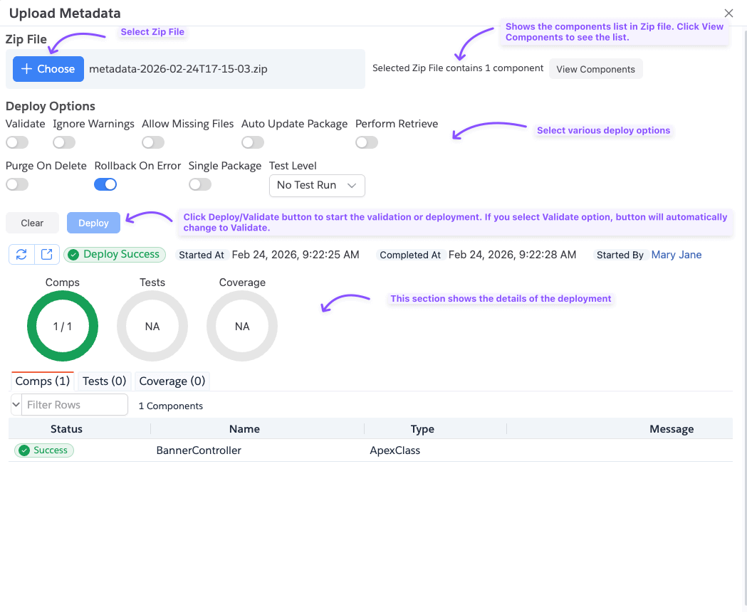Click the Success badge in BannerController row
747x612 pixels.
pos(44,450)
